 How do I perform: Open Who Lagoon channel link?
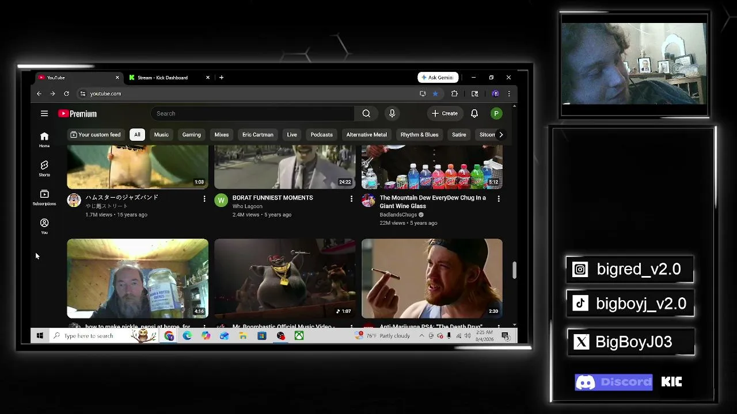(x=248, y=206)
